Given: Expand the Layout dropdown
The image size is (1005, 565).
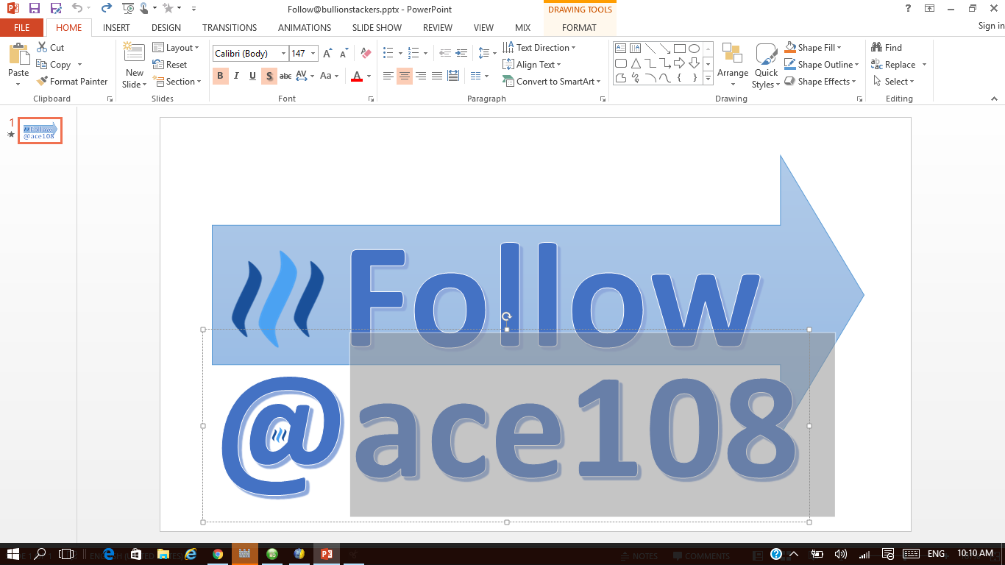Looking at the screenshot, I should (176, 48).
